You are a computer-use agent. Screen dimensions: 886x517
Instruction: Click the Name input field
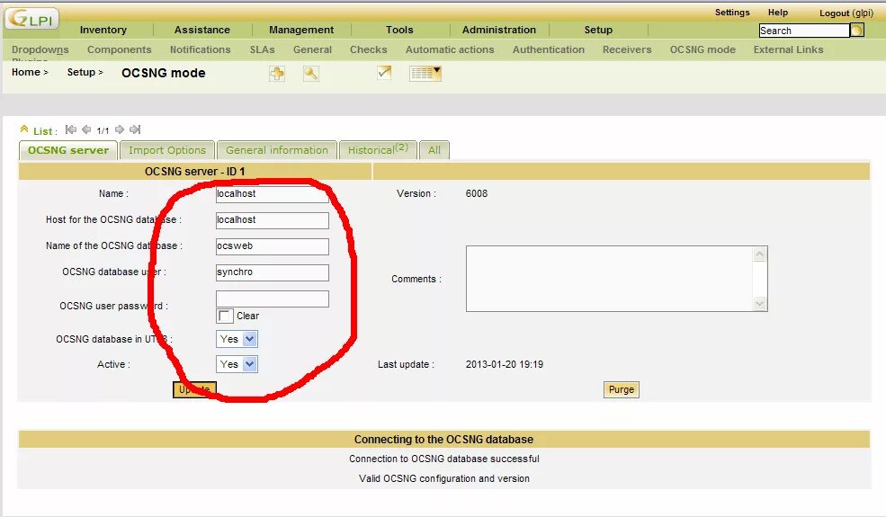[x=273, y=194]
